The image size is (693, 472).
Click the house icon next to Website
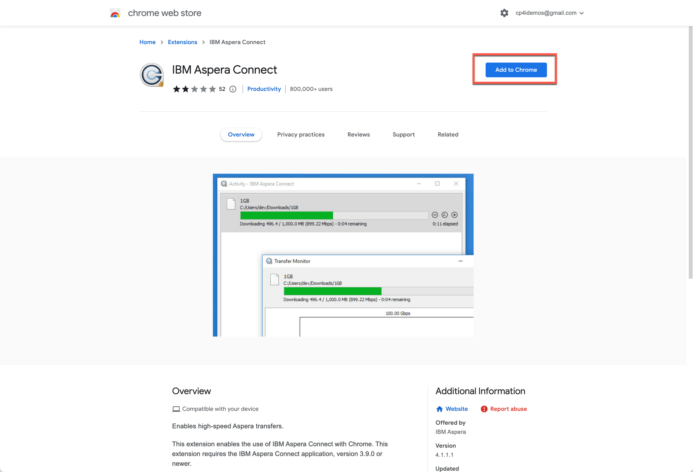coord(440,409)
